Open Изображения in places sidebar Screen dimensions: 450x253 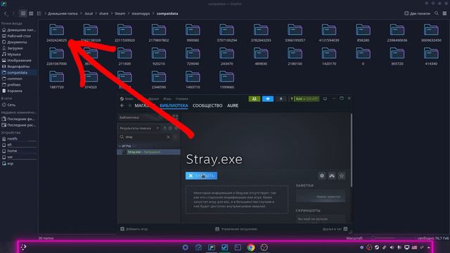click(18, 60)
